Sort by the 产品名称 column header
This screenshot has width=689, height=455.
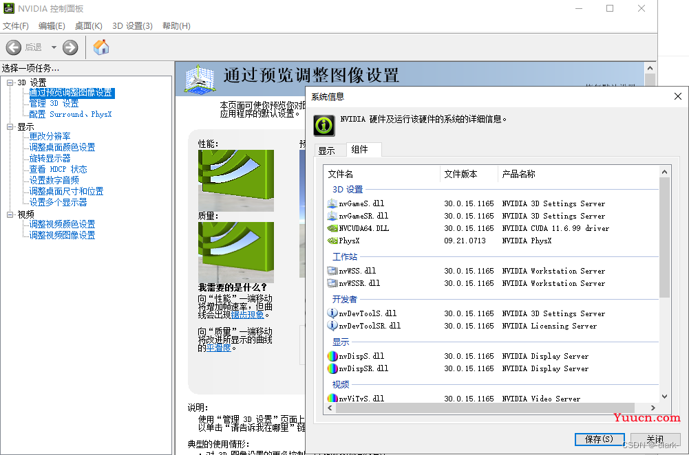tap(578, 174)
